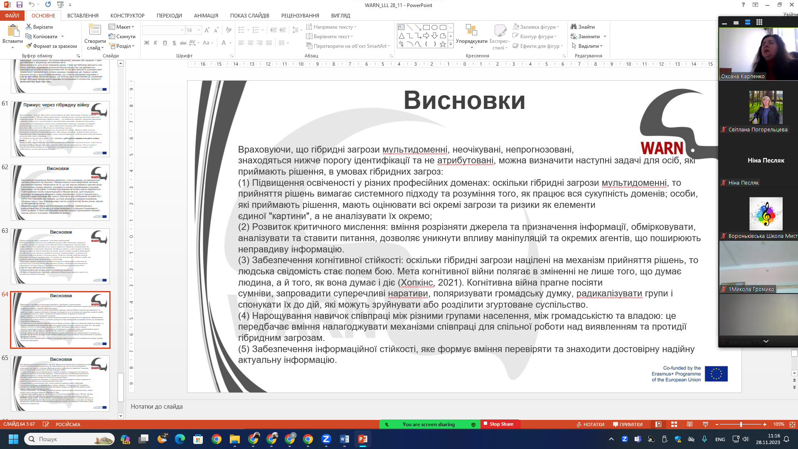Open Shape Fill (Заливка фігури) dropdown

coord(536,27)
